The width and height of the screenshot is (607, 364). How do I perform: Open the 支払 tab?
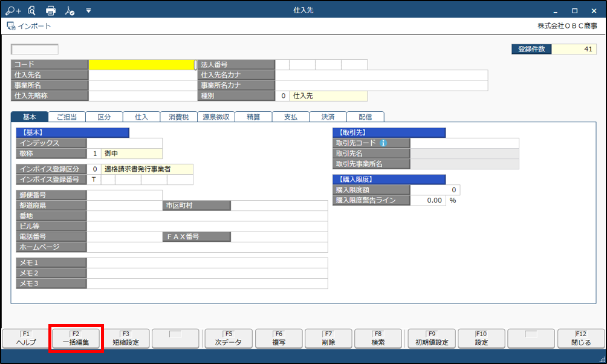click(x=291, y=117)
